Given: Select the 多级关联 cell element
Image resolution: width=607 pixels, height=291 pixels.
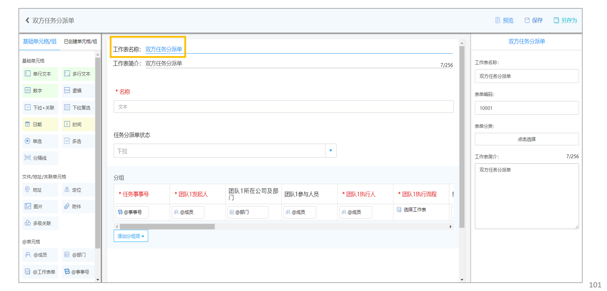Looking at the screenshot, I should (40, 223).
